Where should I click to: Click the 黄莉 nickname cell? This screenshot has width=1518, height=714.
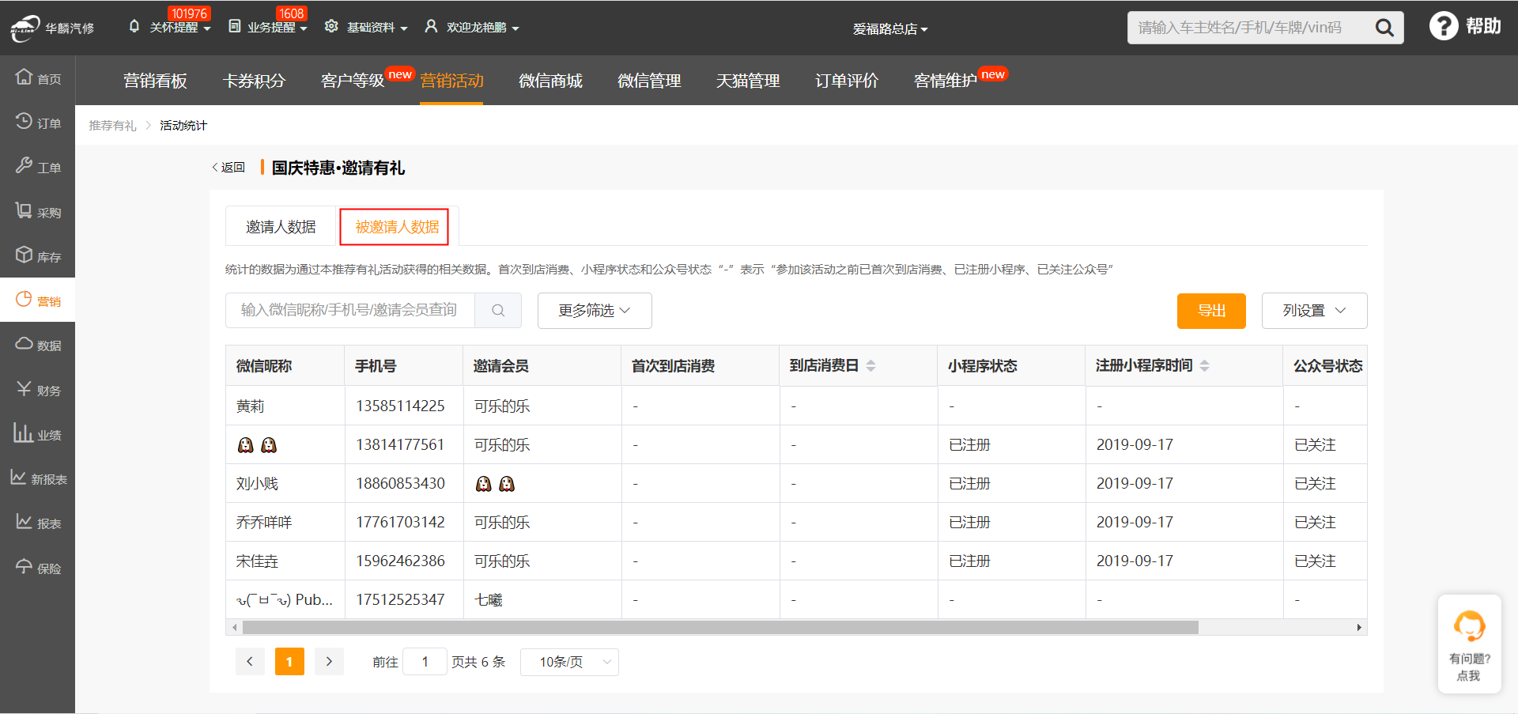[x=250, y=406]
